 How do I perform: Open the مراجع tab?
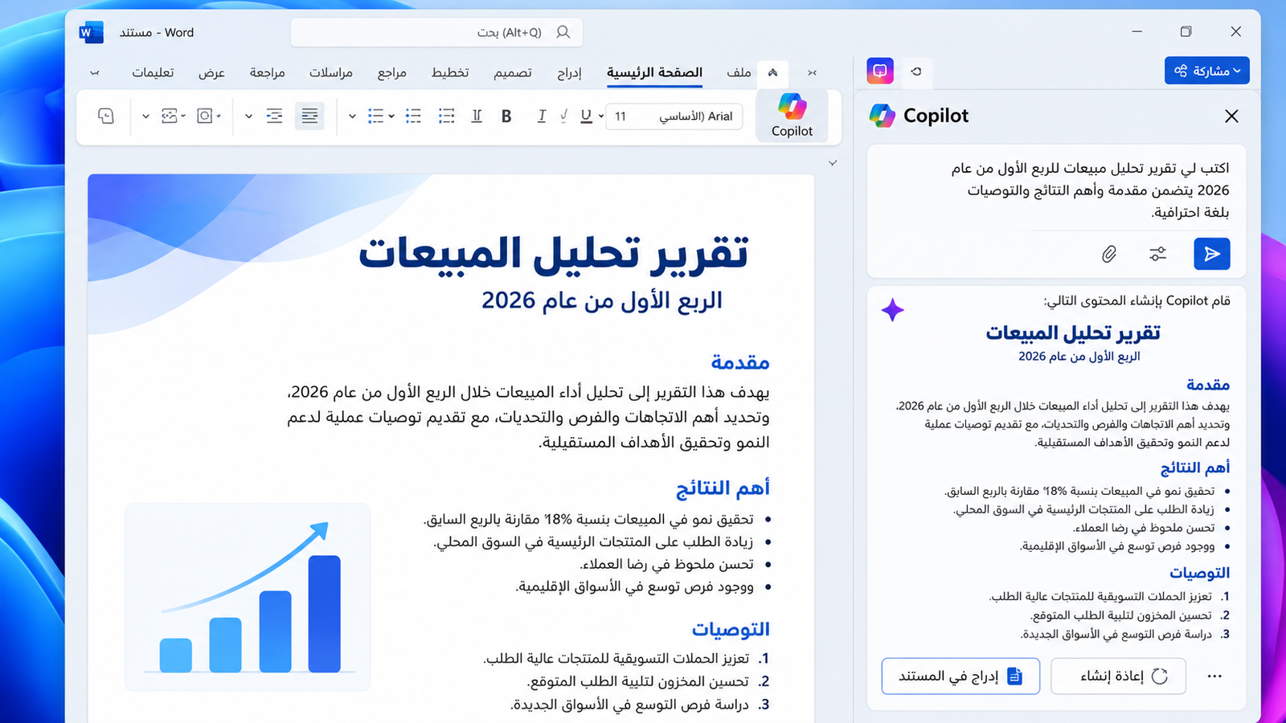(x=392, y=72)
